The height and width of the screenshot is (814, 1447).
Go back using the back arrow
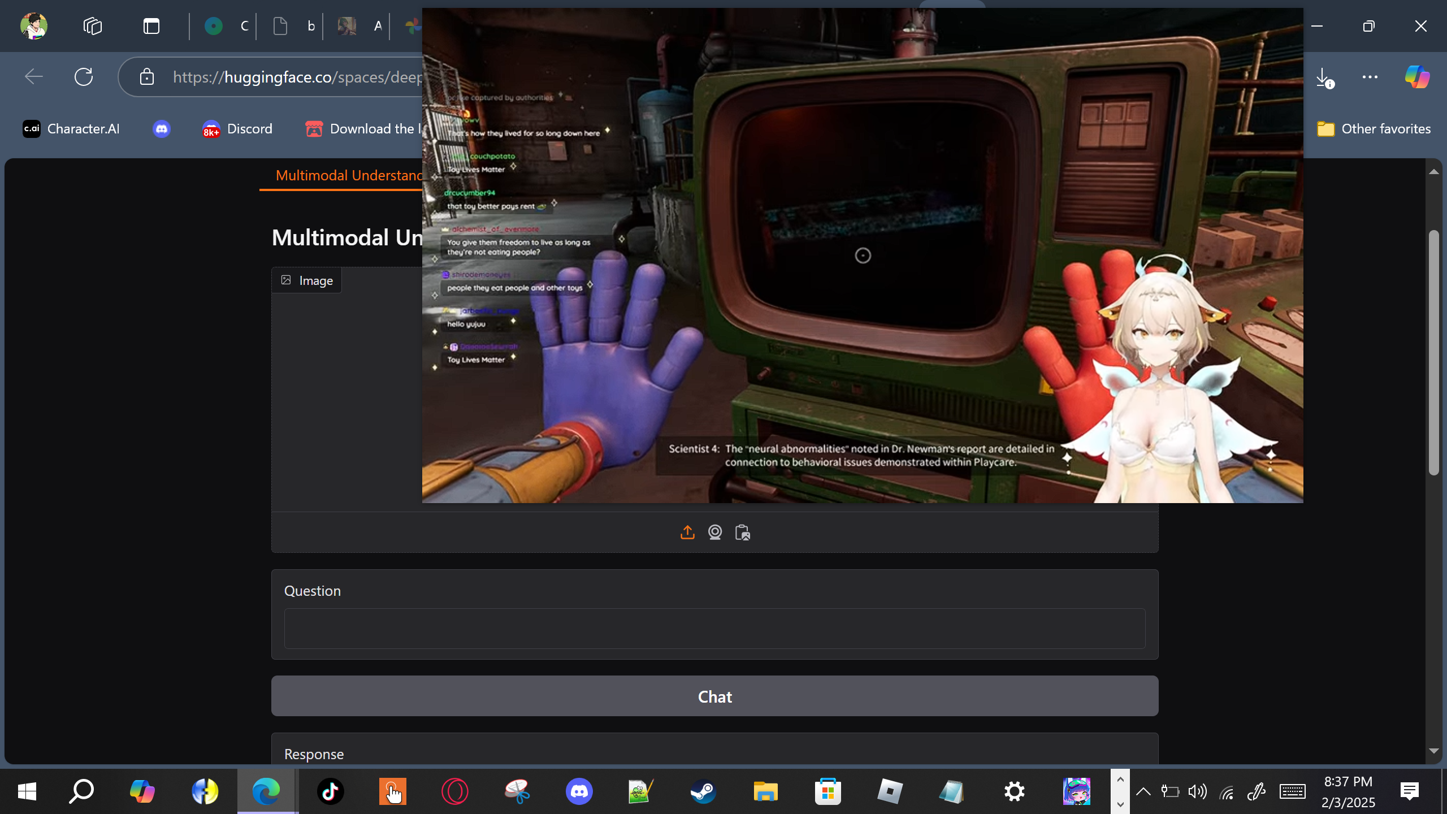tap(34, 77)
